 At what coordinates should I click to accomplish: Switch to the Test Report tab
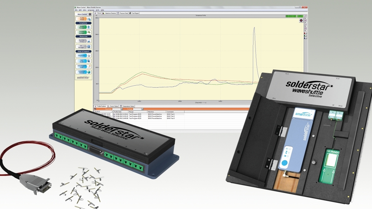(134, 13)
